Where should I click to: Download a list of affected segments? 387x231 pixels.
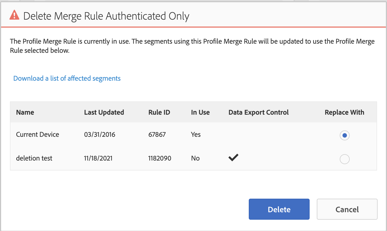pos(67,78)
